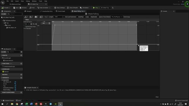Switch to Construction Script tab
This screenshot has height=106, width=189.
point(46,11)
